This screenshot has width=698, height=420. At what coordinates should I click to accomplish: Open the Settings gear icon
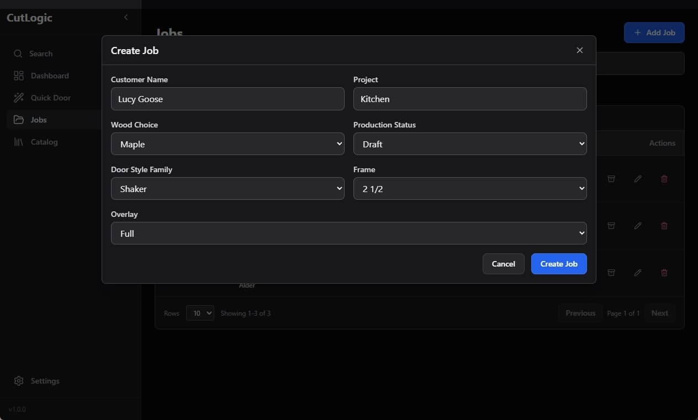tap(18, 381)
